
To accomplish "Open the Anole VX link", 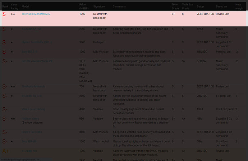I will pos(47,61).
